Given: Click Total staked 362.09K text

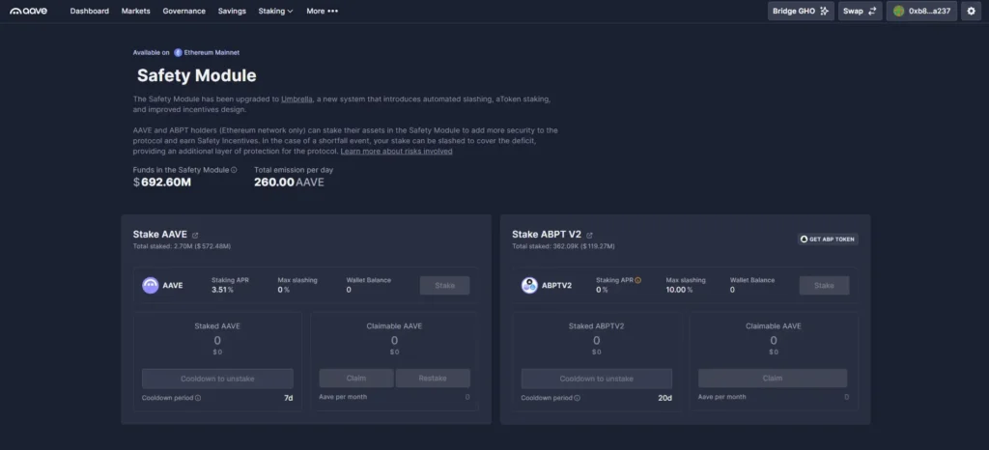Looking at the screenshot, I should tap(563, 246).
